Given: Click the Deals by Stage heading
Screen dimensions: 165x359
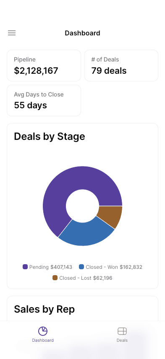Looking at the screenshot, I should coord(50,137).
